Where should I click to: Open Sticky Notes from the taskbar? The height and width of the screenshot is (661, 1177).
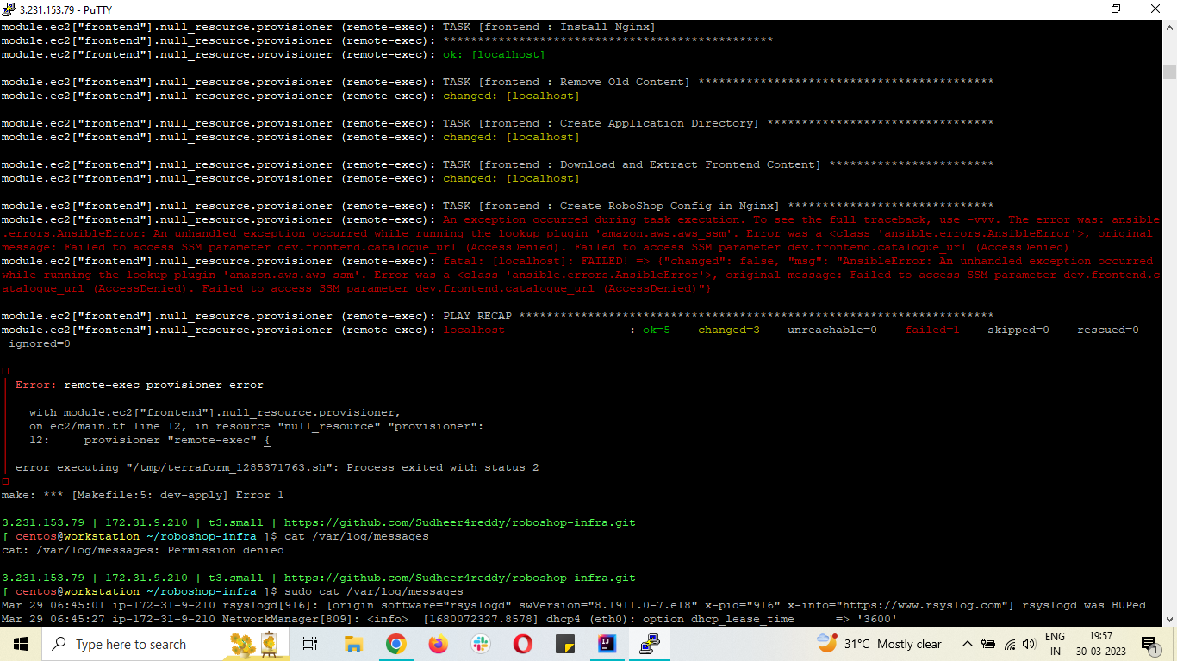[564, 644]
